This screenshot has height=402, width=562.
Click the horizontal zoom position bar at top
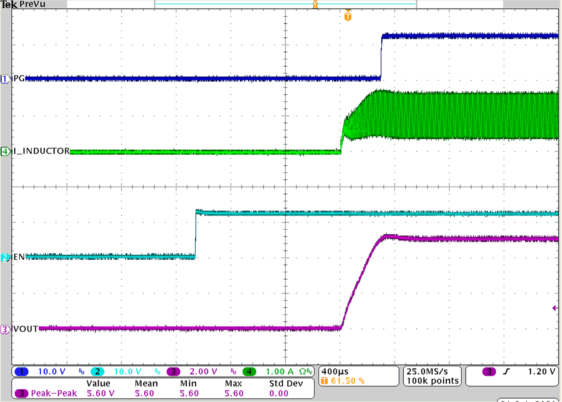[285, 4]
